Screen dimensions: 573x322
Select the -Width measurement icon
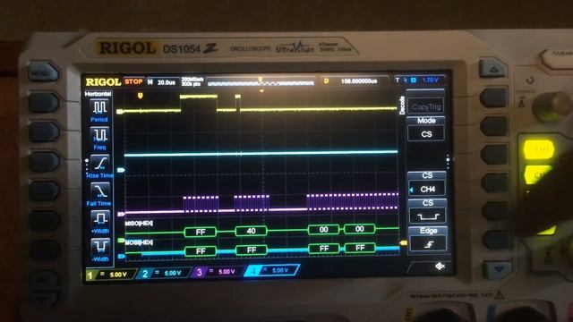[x=99, y=247]
